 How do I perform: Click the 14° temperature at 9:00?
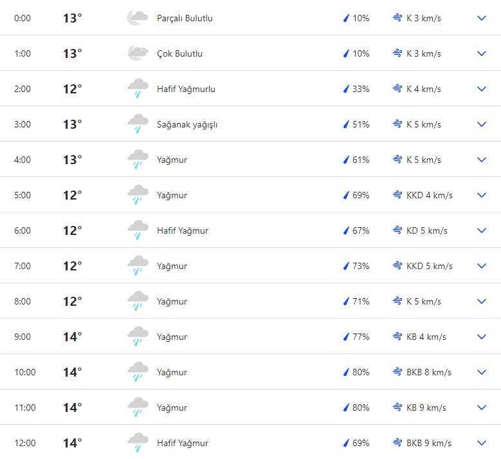72,337
